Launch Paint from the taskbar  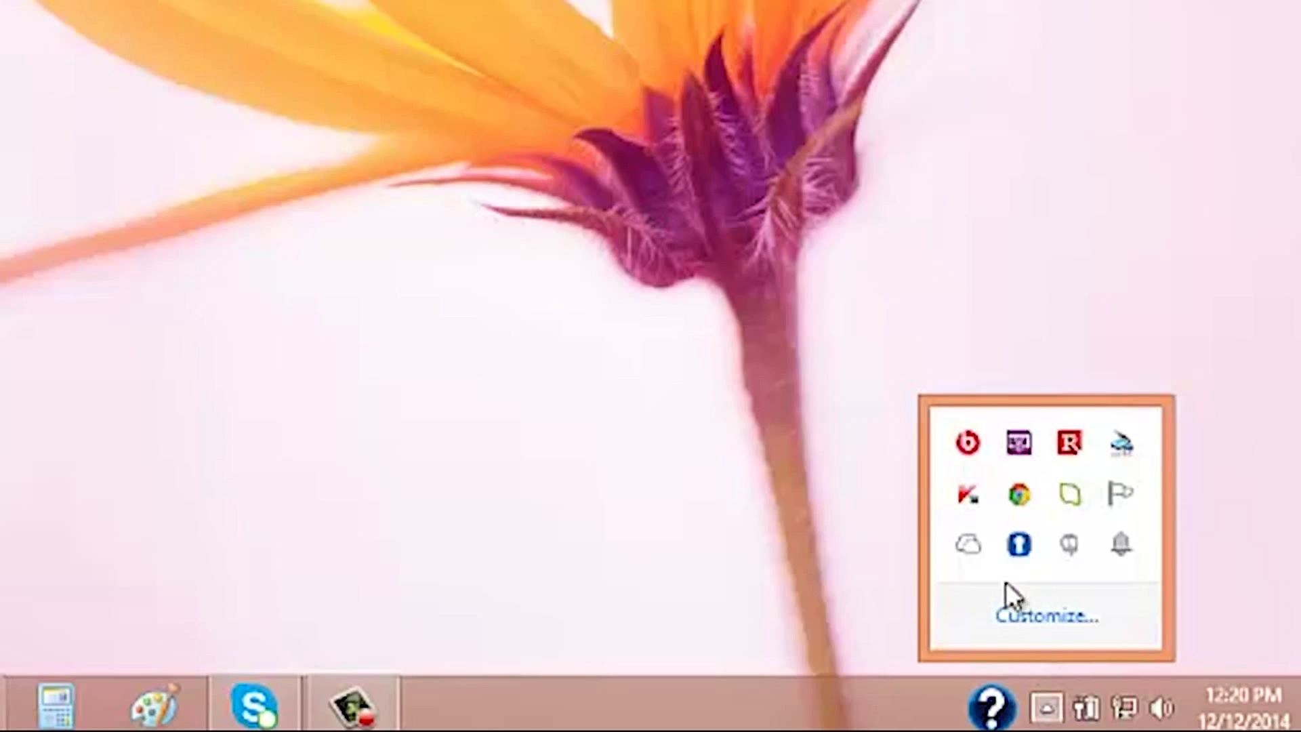pyautogui.click(x=154, y=706)
